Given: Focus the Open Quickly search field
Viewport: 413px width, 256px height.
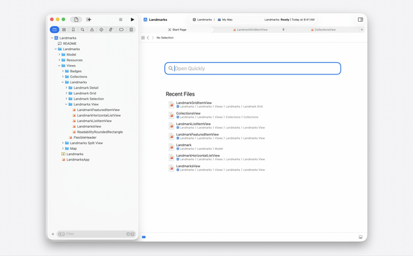Looking at the screenshot, I should (x=252, y=68).
